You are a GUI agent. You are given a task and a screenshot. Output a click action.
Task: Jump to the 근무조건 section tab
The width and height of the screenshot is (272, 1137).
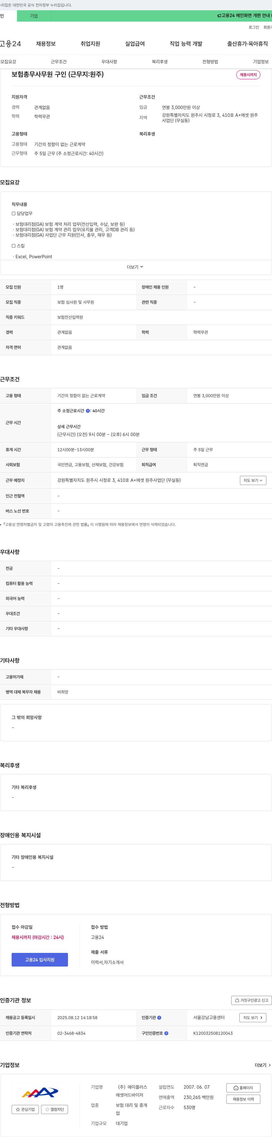pyautogui.click(x=59, y=62)
